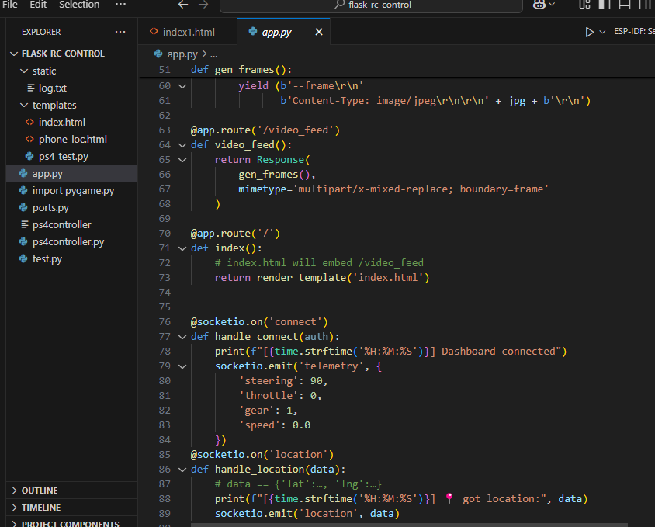Toggle the primary side bar visibility
Viewport: 655px width, 527px height.
click(605, 5)
